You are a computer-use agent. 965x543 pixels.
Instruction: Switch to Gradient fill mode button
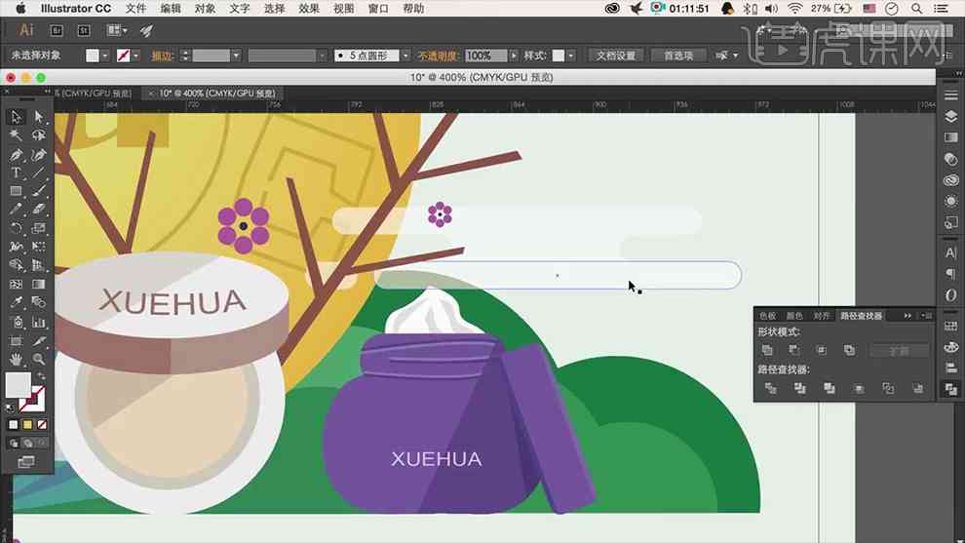(27, 425)
